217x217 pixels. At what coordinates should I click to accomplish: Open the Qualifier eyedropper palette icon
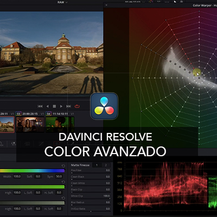tap(72, 144)
